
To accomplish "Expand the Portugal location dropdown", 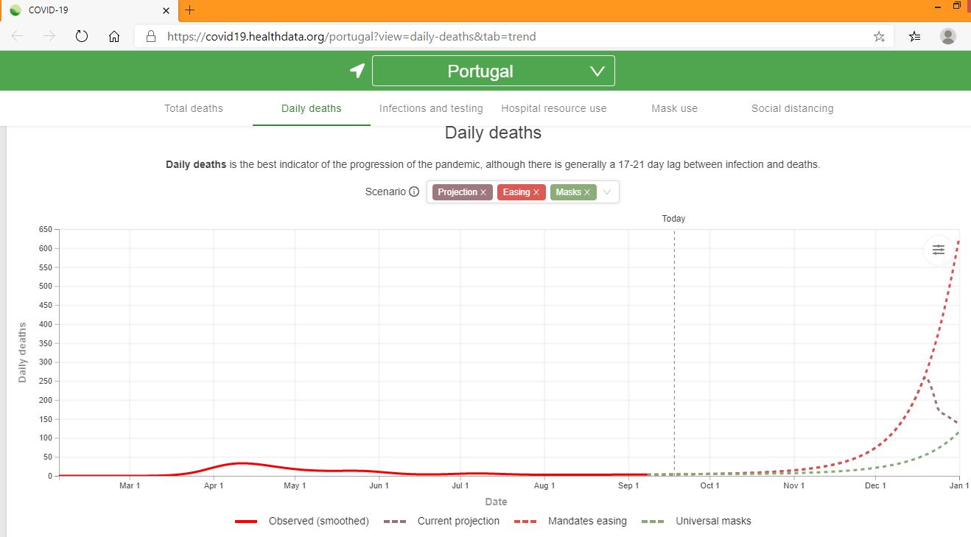I will click(494, 71).
